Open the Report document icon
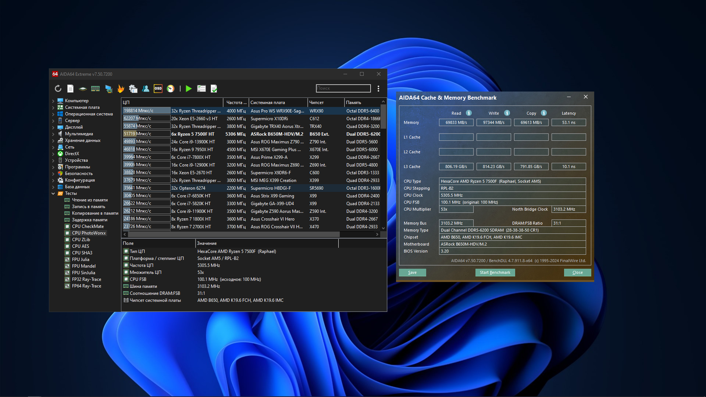The image size is (706, 397). (x=71, y=89)
